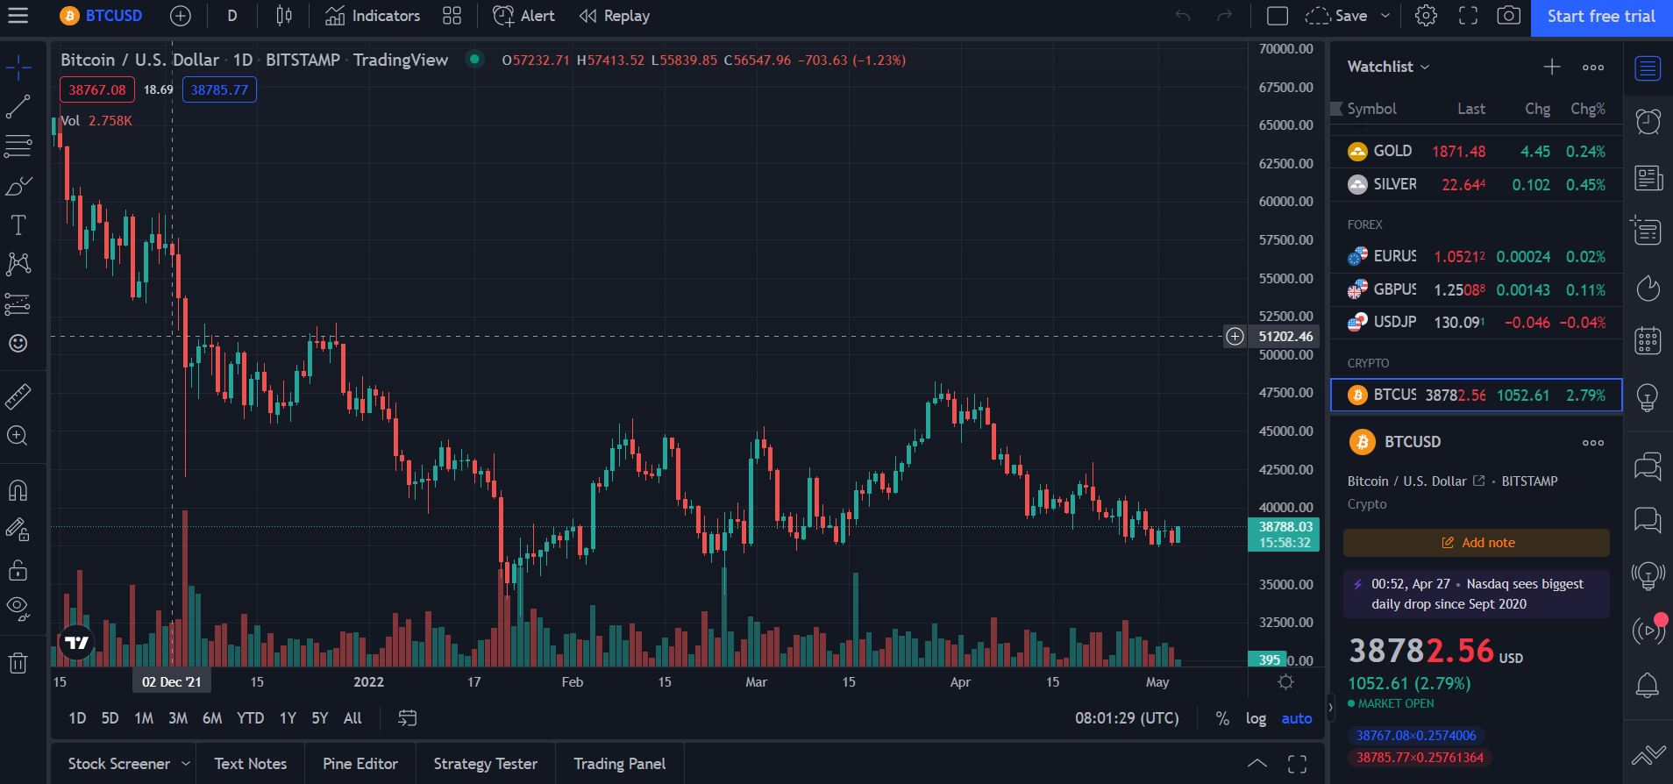This screenshot has width=1673, height=784.
Task: Collapse the bottom panel chevron
Action: click(x=1257, y=763)
